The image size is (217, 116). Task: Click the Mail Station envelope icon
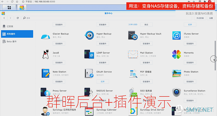[x=133, y=54]
